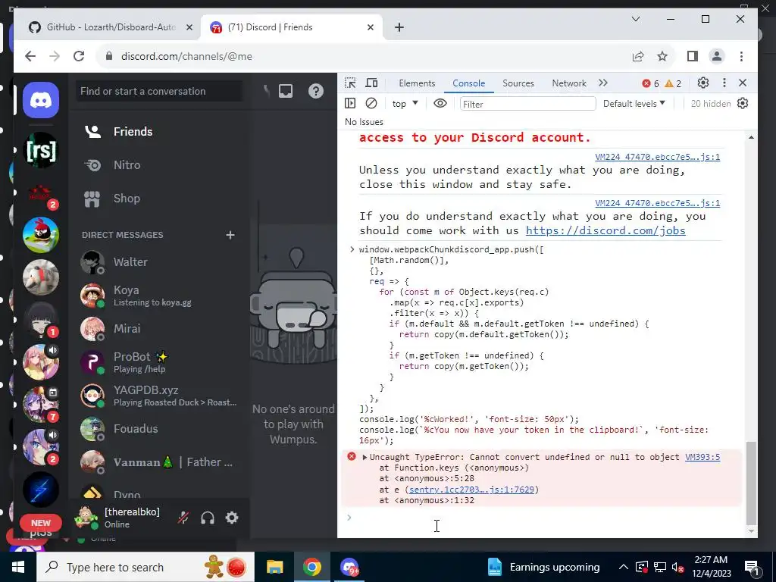776x582 pixels.
Task: Share this page icon in address bar
Action: pos(638,56)
